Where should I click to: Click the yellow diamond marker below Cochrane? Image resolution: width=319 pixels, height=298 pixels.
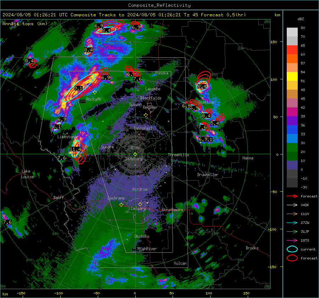(x=121, y=205)
